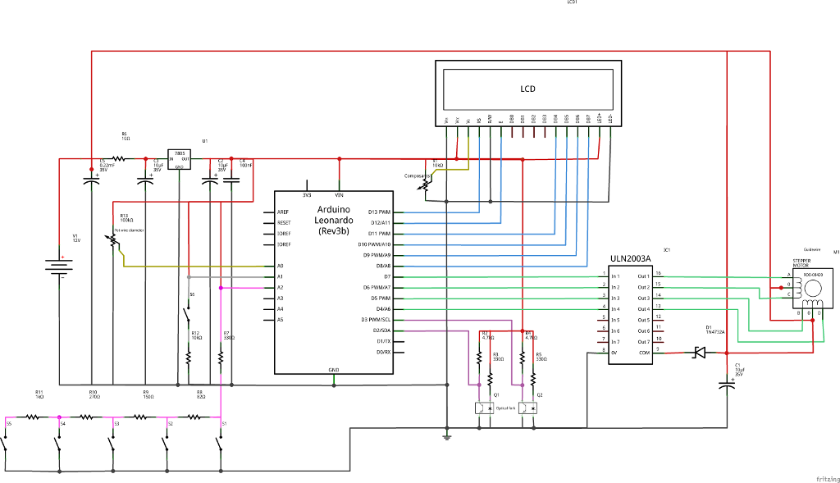Click the "COM" pin label on ULN2003A
The width and height of the screenshot is (840, 483).
pos(645,353)
